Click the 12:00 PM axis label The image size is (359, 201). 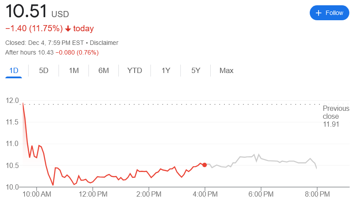click(93, 194)
